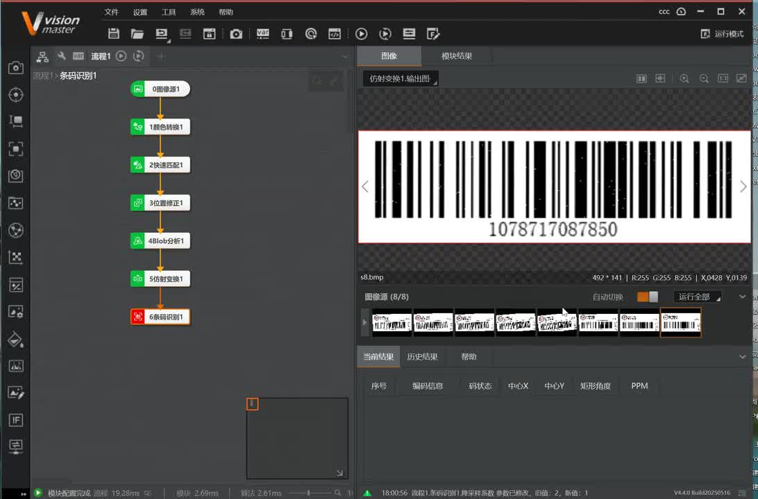Image resolution: width=758 pixels, height=499 pixels.
Task: Run continuously using main toolbar loop icon
Action: [385, 34]
